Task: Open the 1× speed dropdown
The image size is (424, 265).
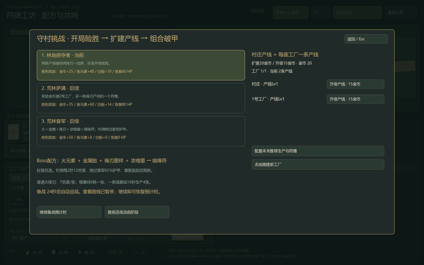Action: tap(321, 13)
